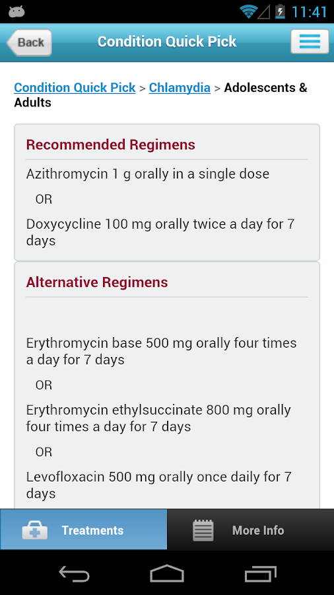Tap Doxycycline 100 mg regimen entry
This screenshot has height=595, width=334.
(x=160, y=232)
